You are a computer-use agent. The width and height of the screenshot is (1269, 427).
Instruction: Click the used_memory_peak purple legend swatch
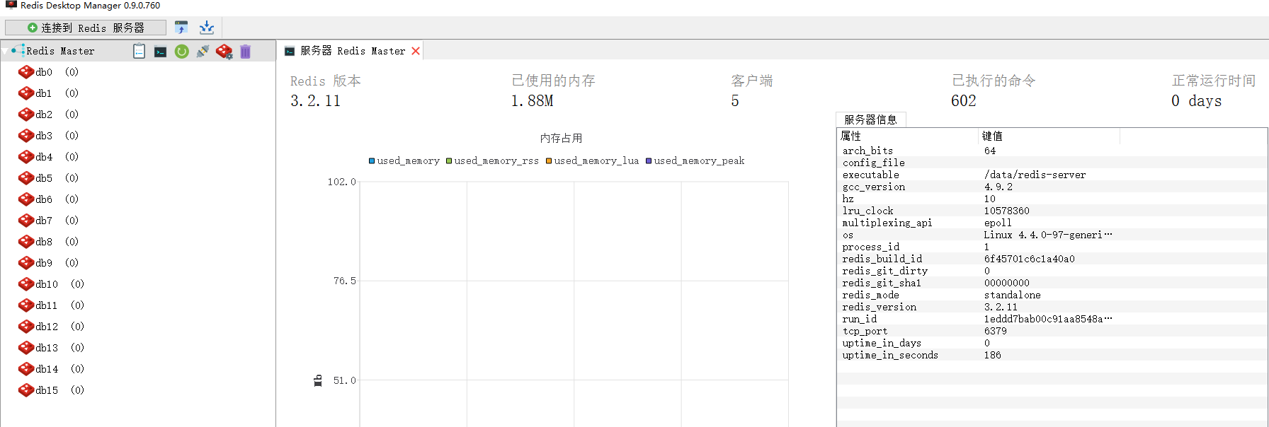[649, 161]
